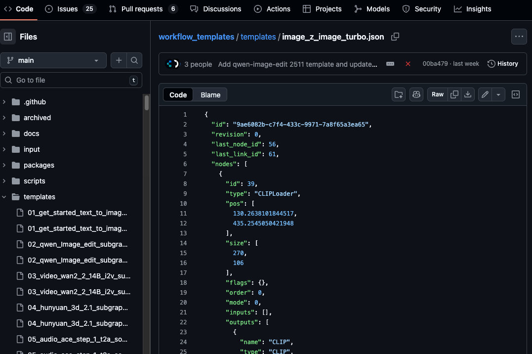Click the add file plus icon

tap(119, 60)
